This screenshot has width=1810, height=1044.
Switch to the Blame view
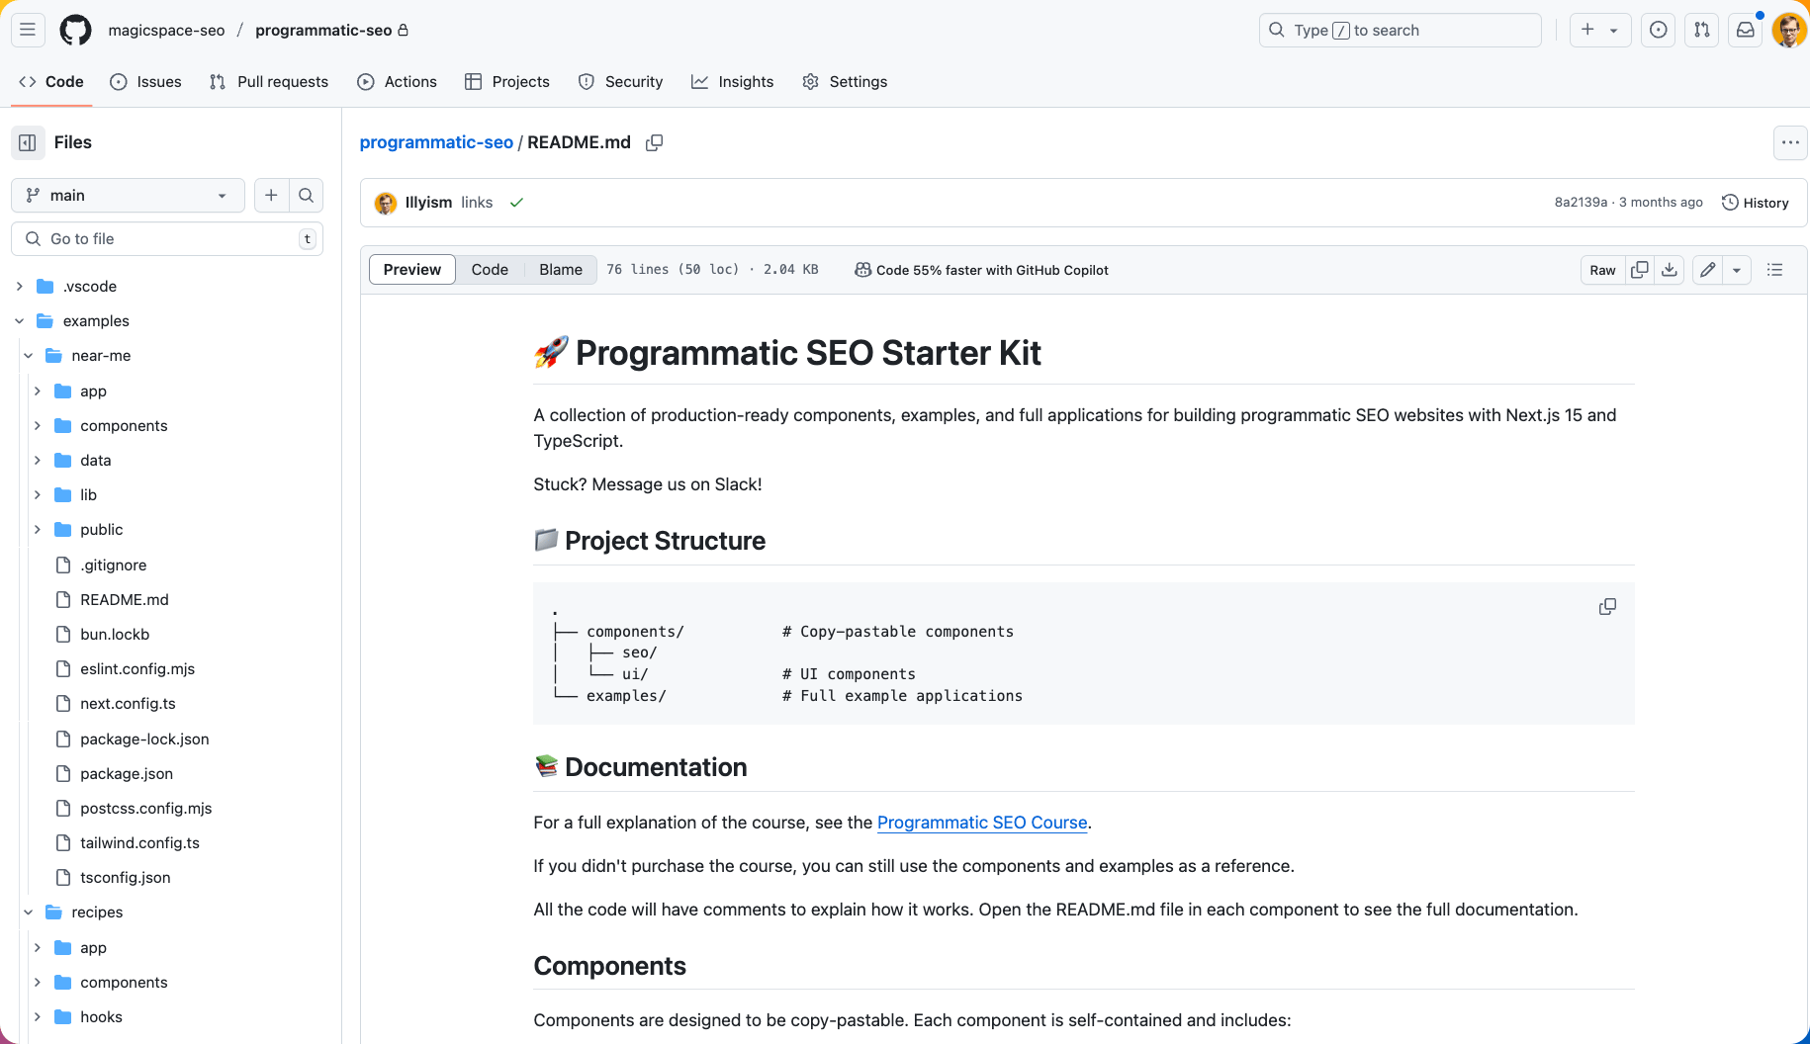pos(561,270)
